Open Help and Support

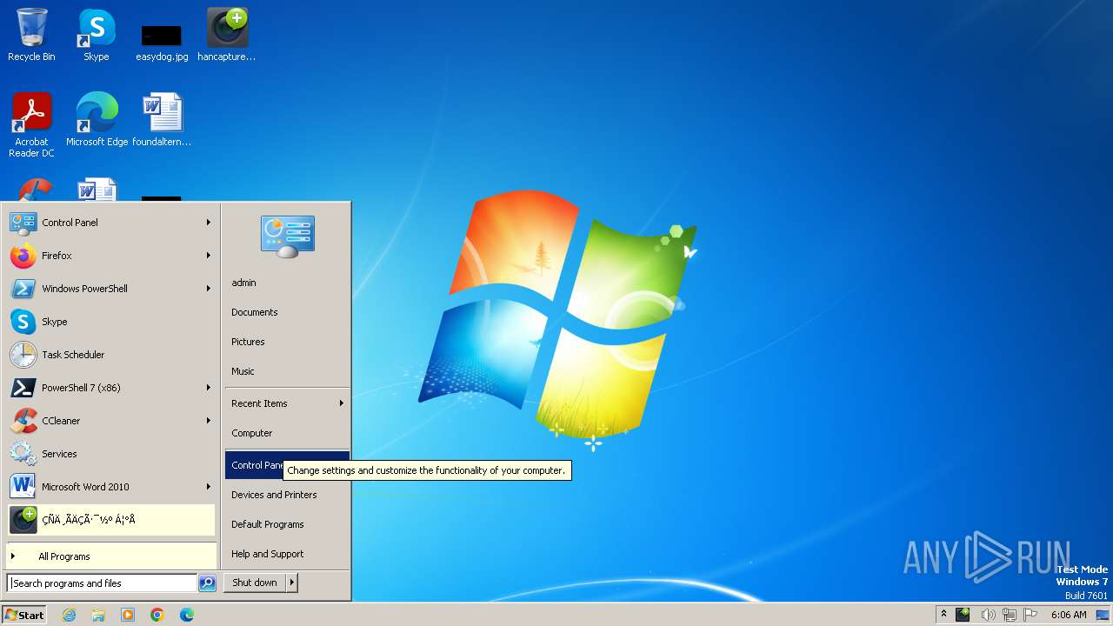(287, 554)
